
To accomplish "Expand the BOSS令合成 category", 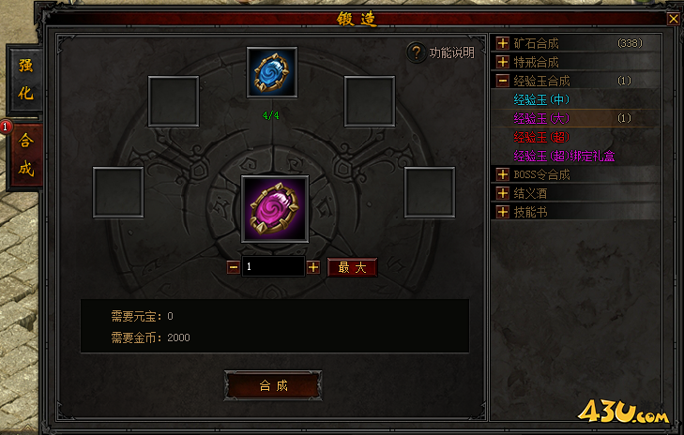I will pos(503,174).
